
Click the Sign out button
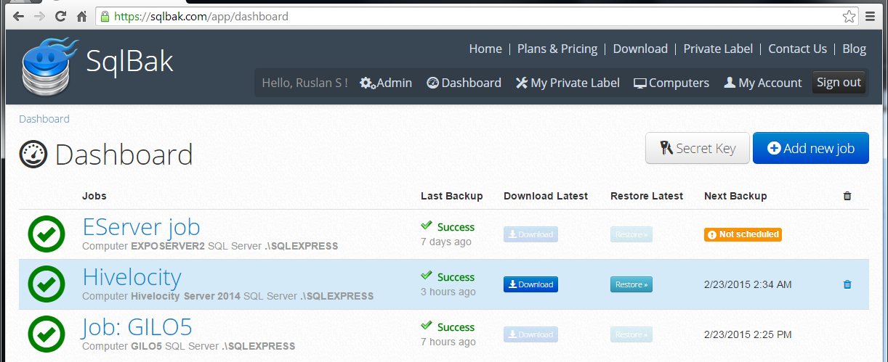pos(839,82)
